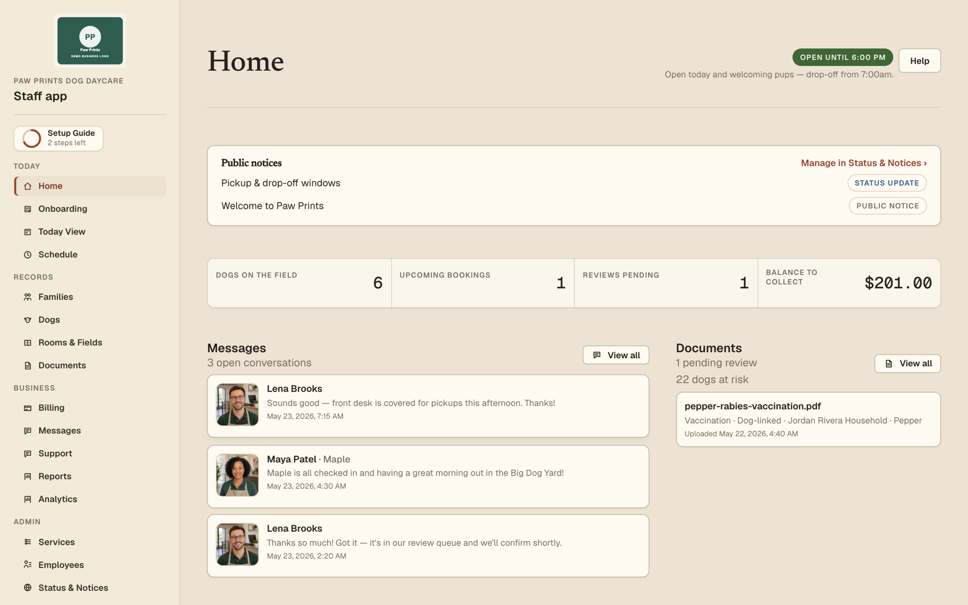Click the Onboarding sidebar icon
The image size is (968, 605).
click(x=27, y=209)
